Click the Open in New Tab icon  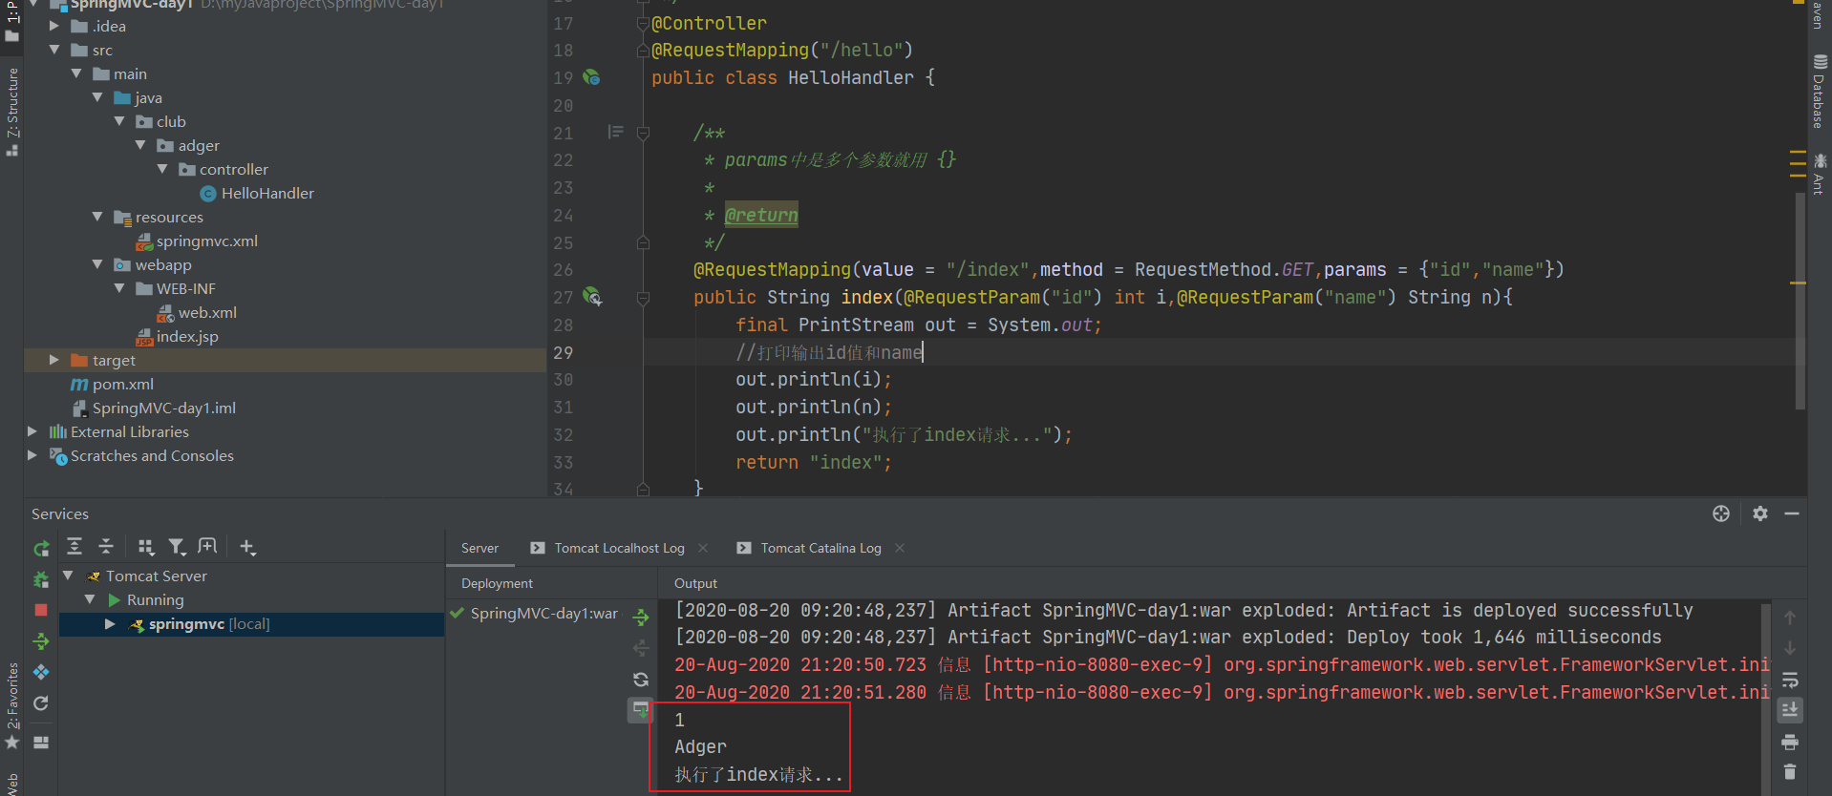(207, 546)
